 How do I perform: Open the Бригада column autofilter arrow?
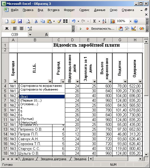(15, 82)
